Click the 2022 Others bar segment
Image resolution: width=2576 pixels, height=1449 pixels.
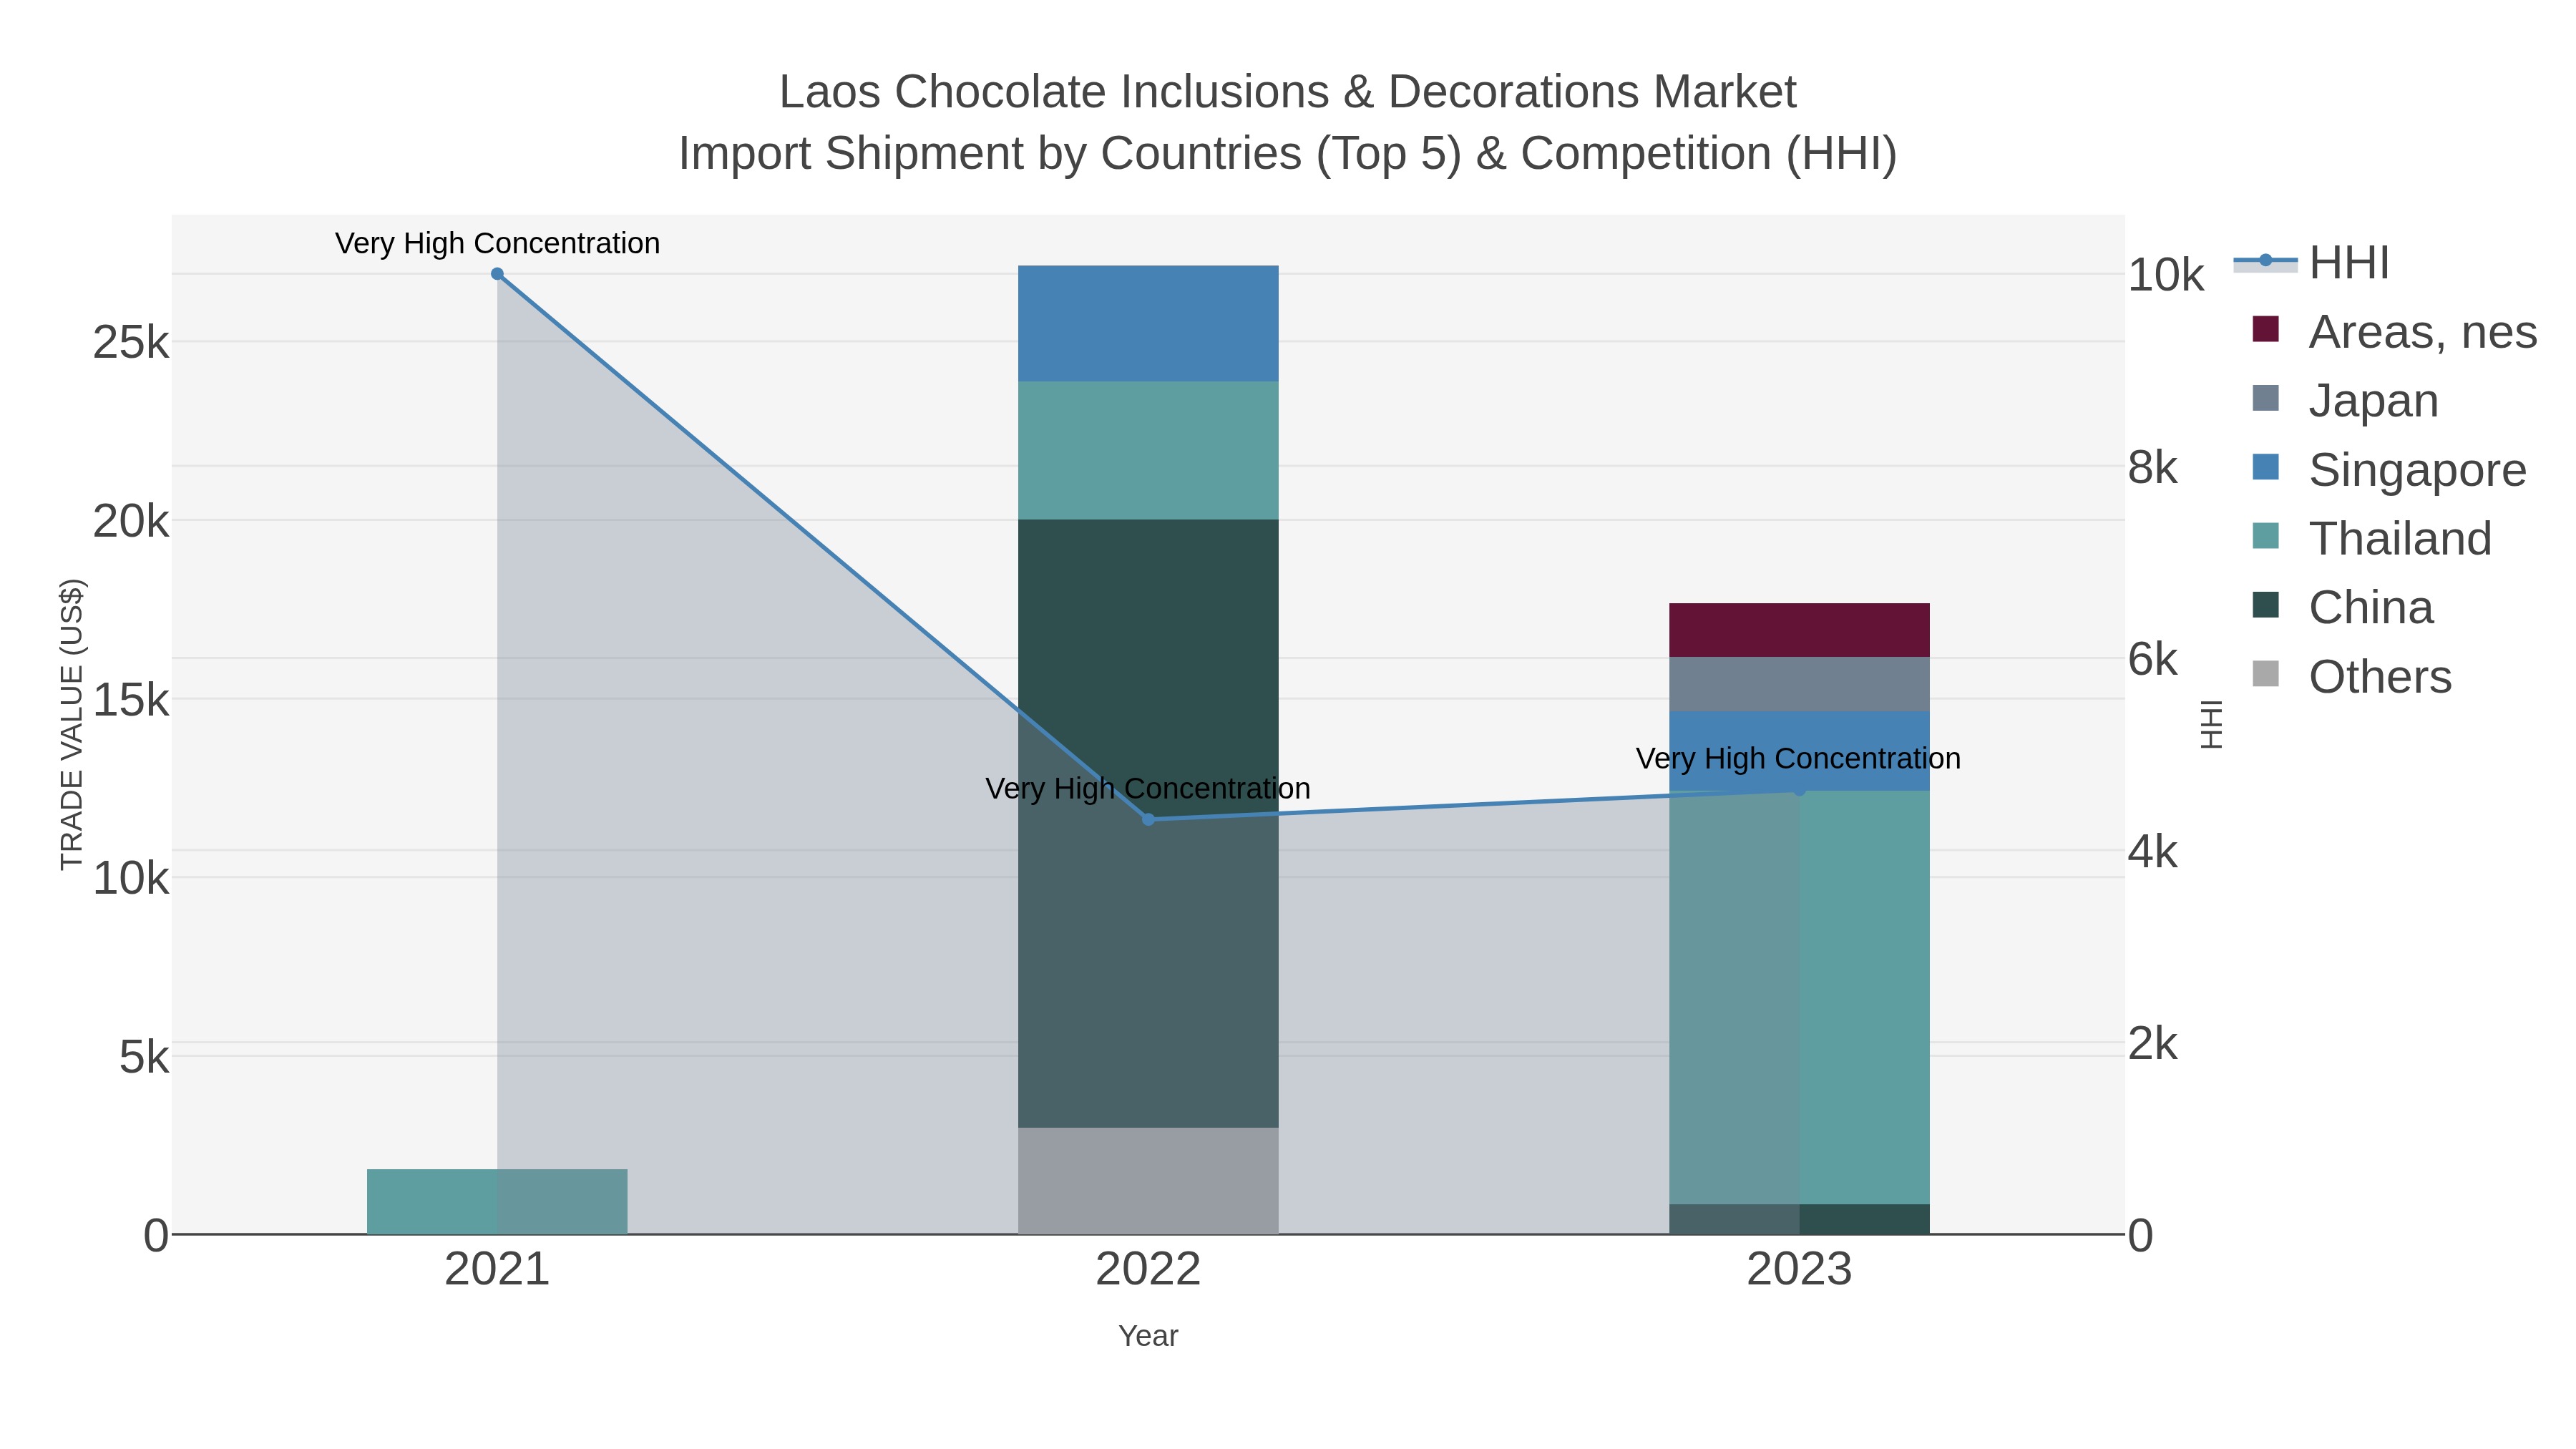pos(1148,1181)
